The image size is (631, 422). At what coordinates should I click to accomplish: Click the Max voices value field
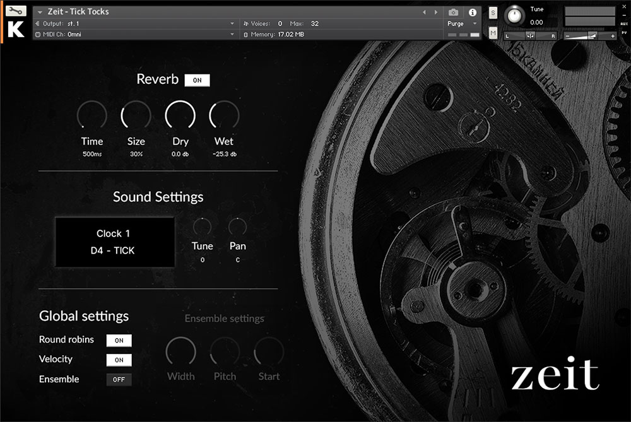point(315,23)
